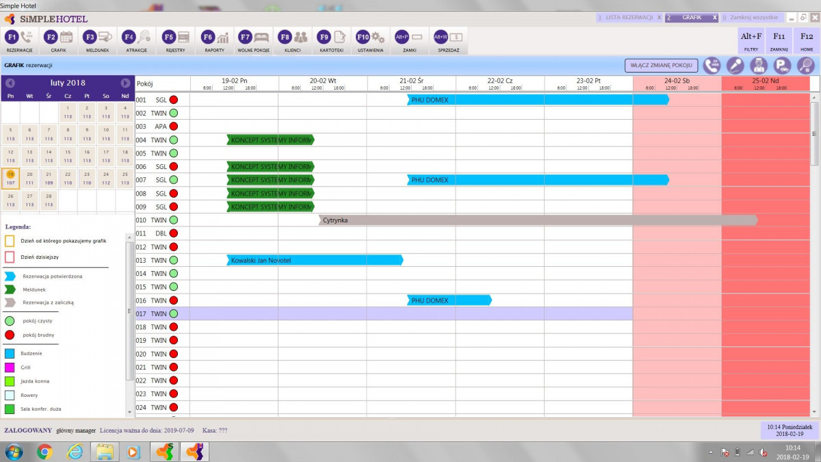Go to previous month in calendar
Image resolution: width=821 pixels, height=462 pixels.
10,83
